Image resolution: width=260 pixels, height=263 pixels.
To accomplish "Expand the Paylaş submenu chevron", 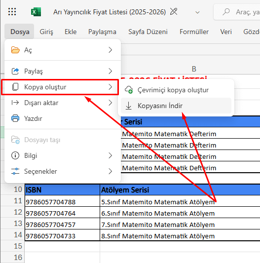I will tap(110, 71).
